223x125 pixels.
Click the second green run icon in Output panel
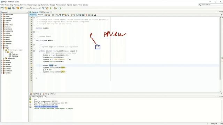[x=30, y=102]
